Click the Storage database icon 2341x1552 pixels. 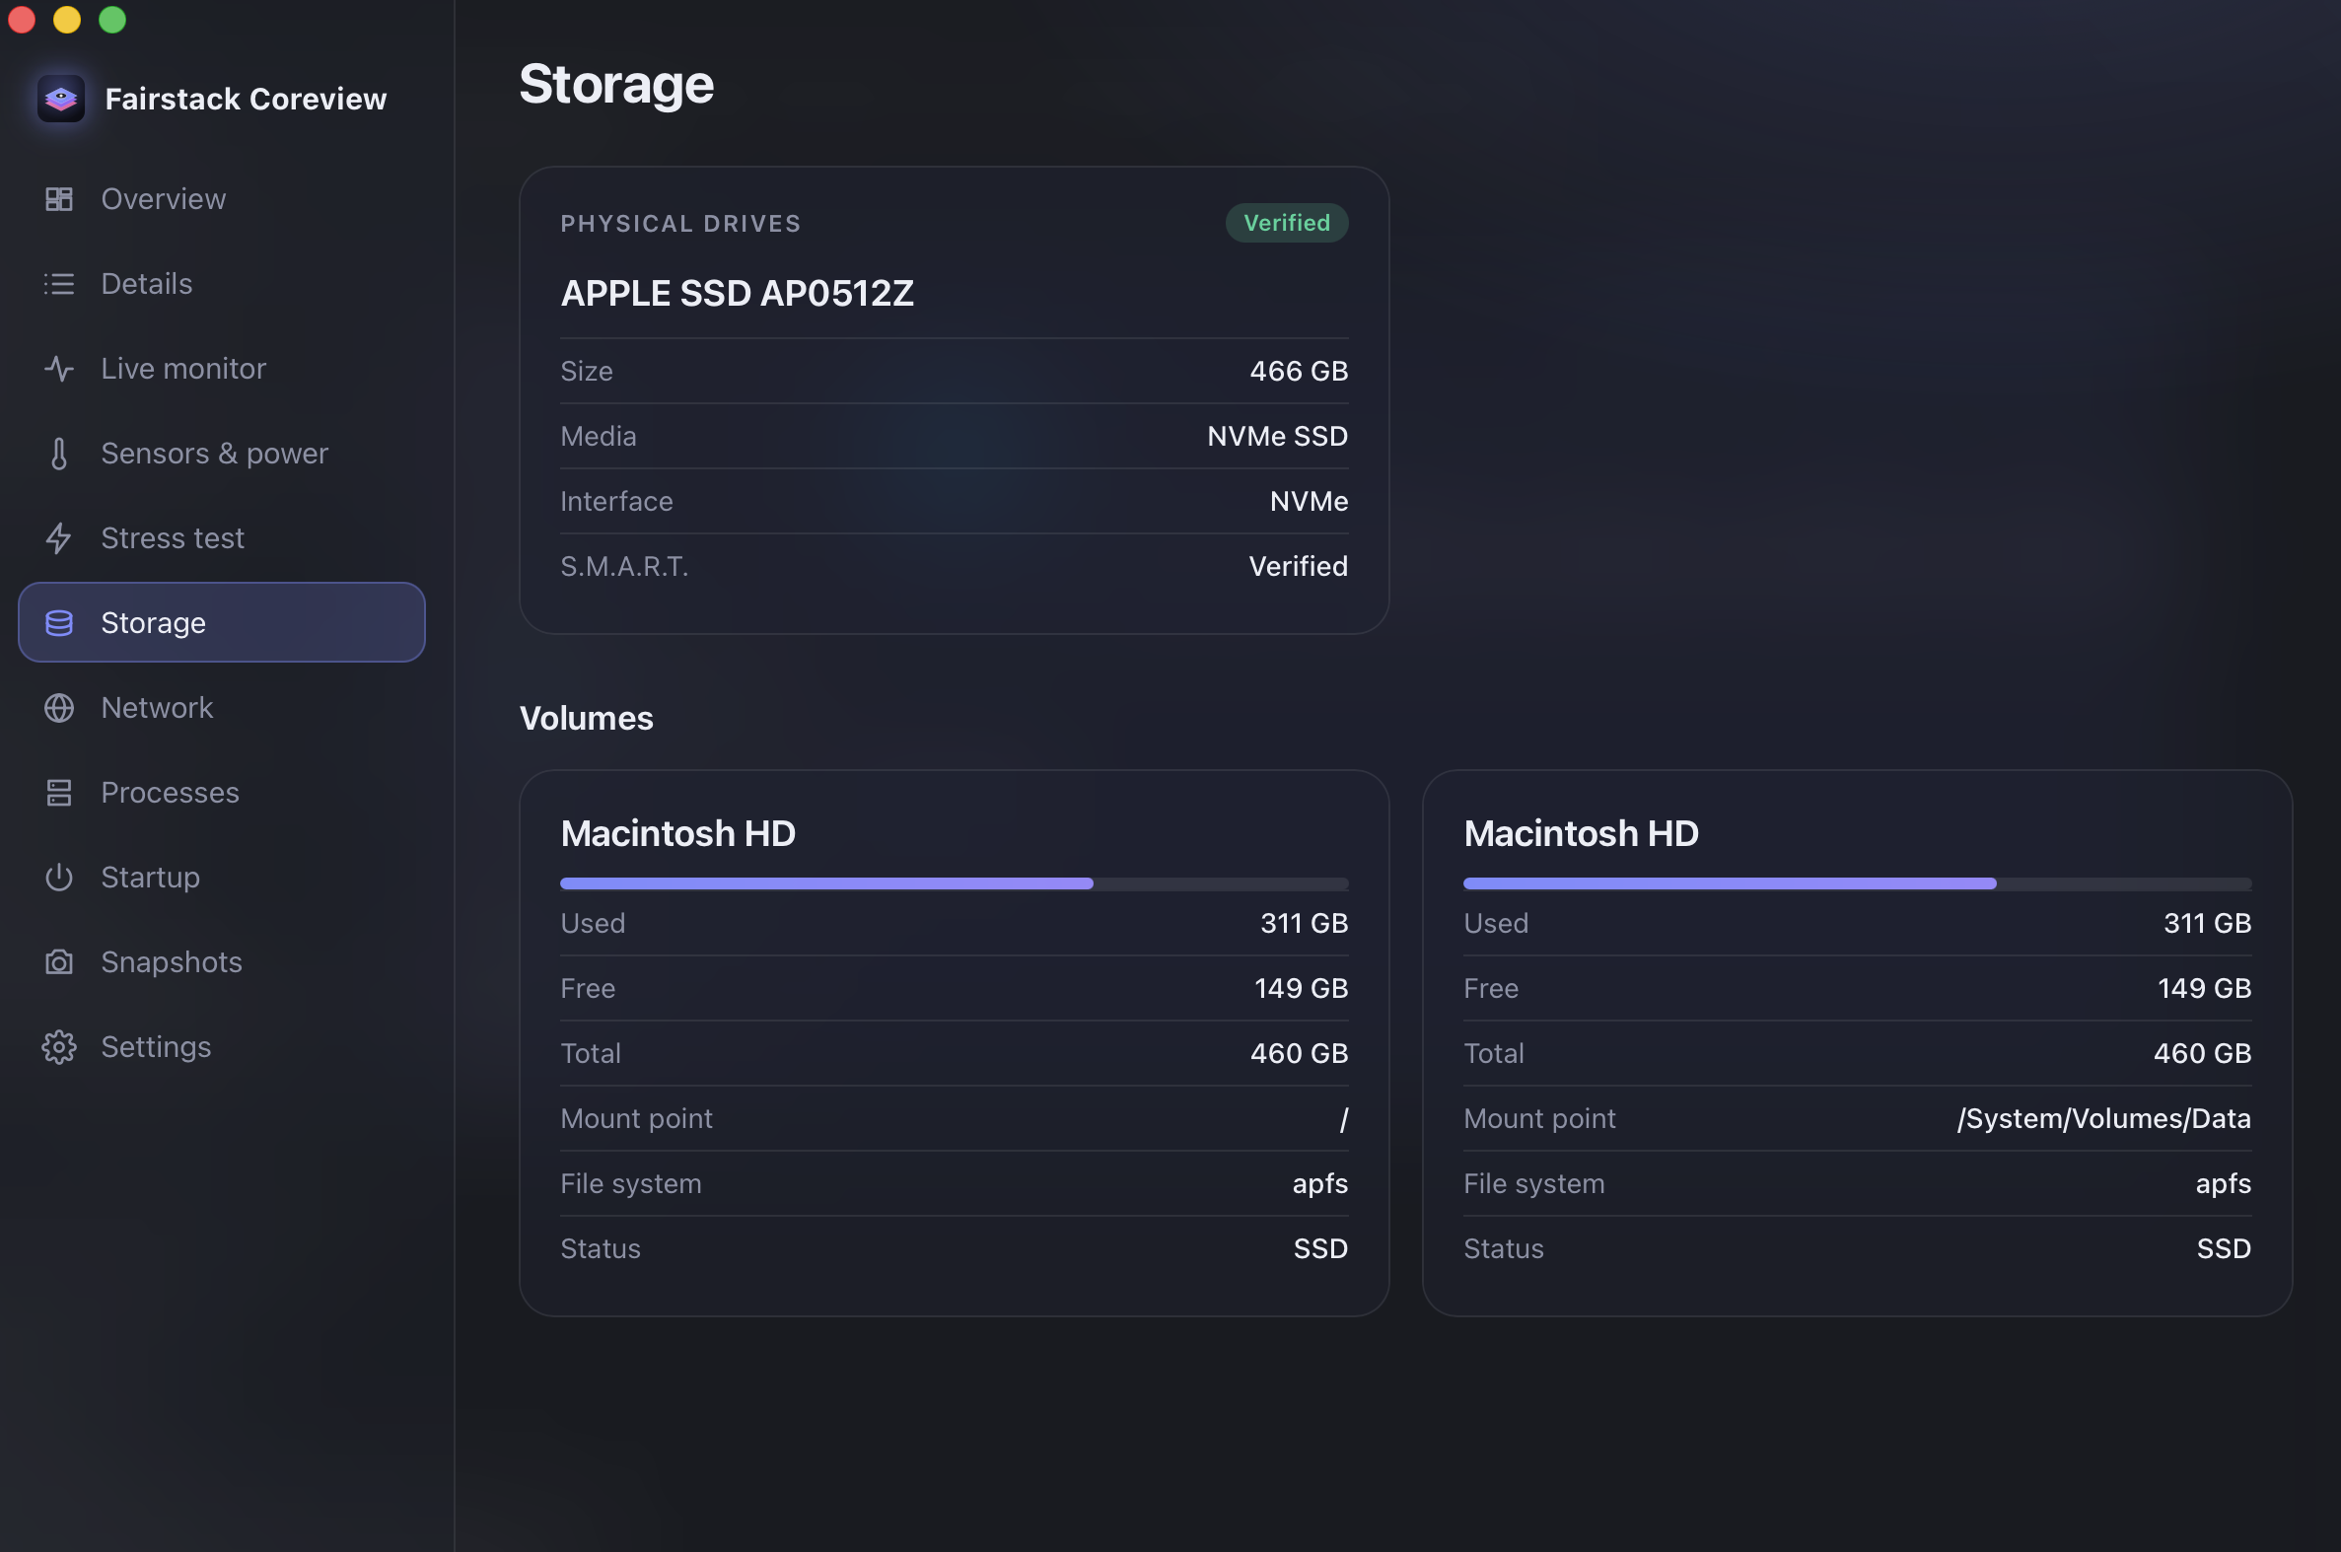pos(59,622)
